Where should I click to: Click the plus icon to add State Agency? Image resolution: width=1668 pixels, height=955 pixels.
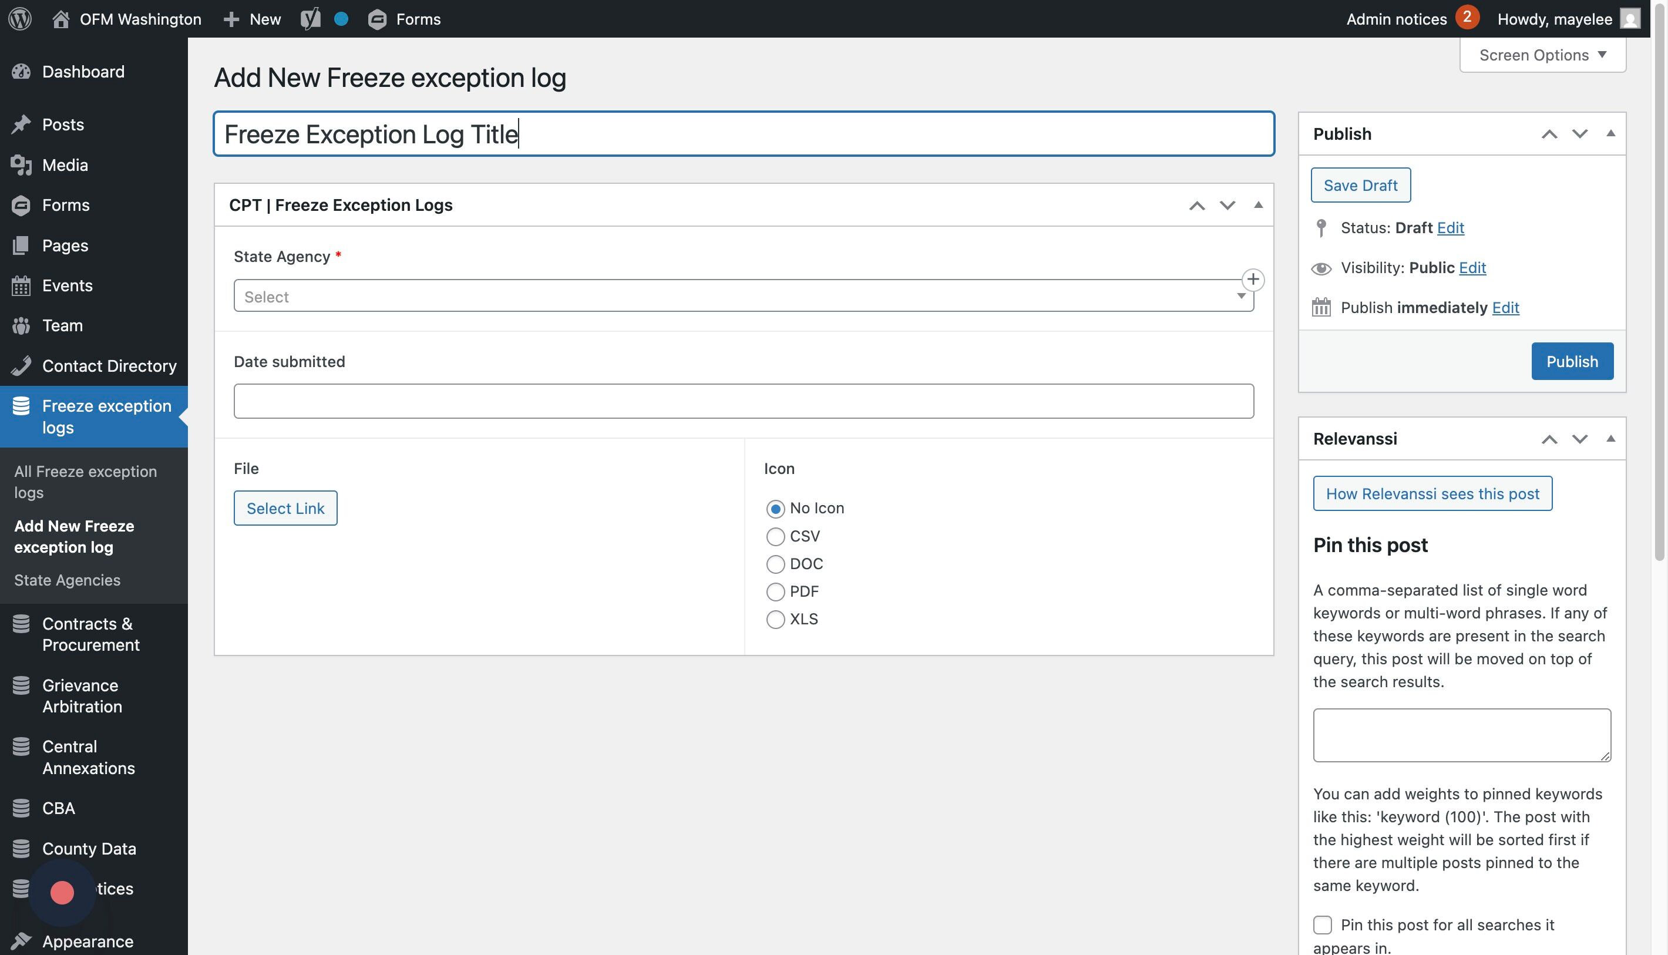point(1253,280)
